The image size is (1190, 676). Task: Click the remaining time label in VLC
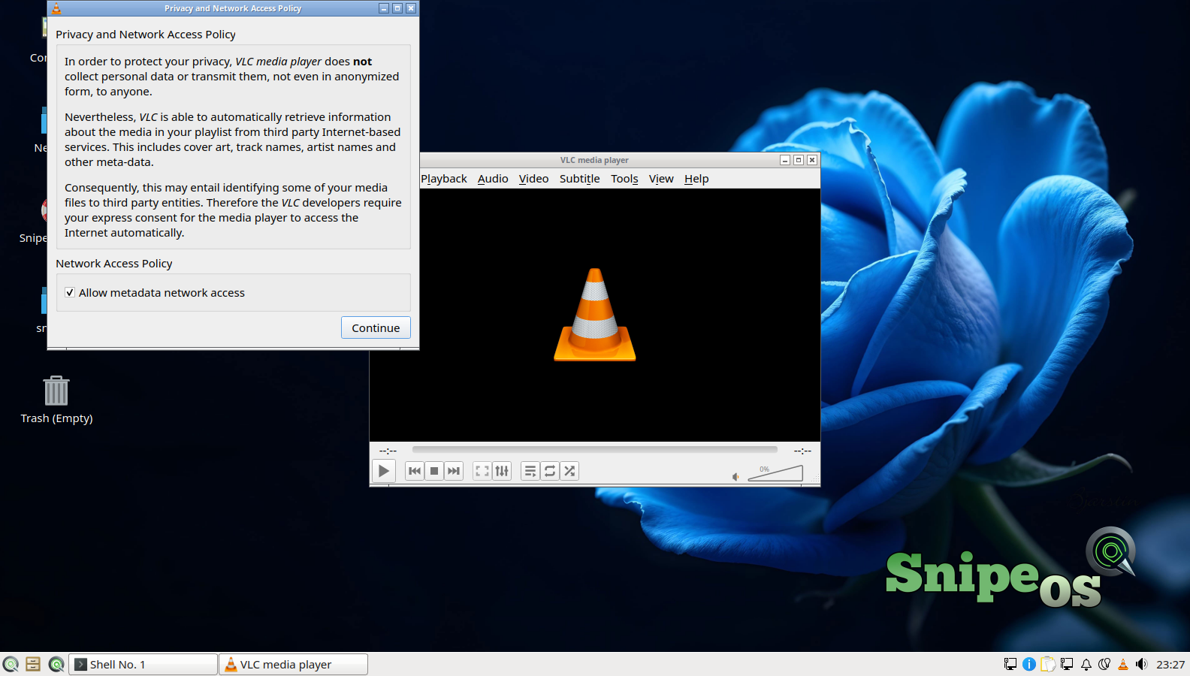(802, 451)
